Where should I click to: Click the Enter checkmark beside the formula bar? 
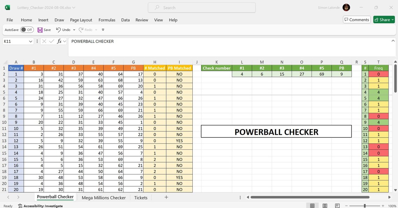[51, 41]
